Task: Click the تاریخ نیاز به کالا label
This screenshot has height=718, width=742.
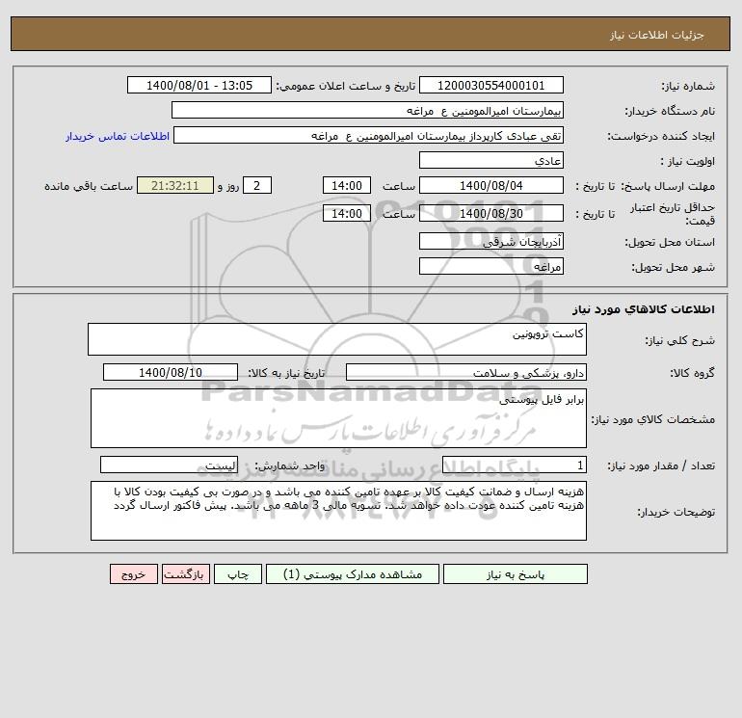Action: pos(287,373)
